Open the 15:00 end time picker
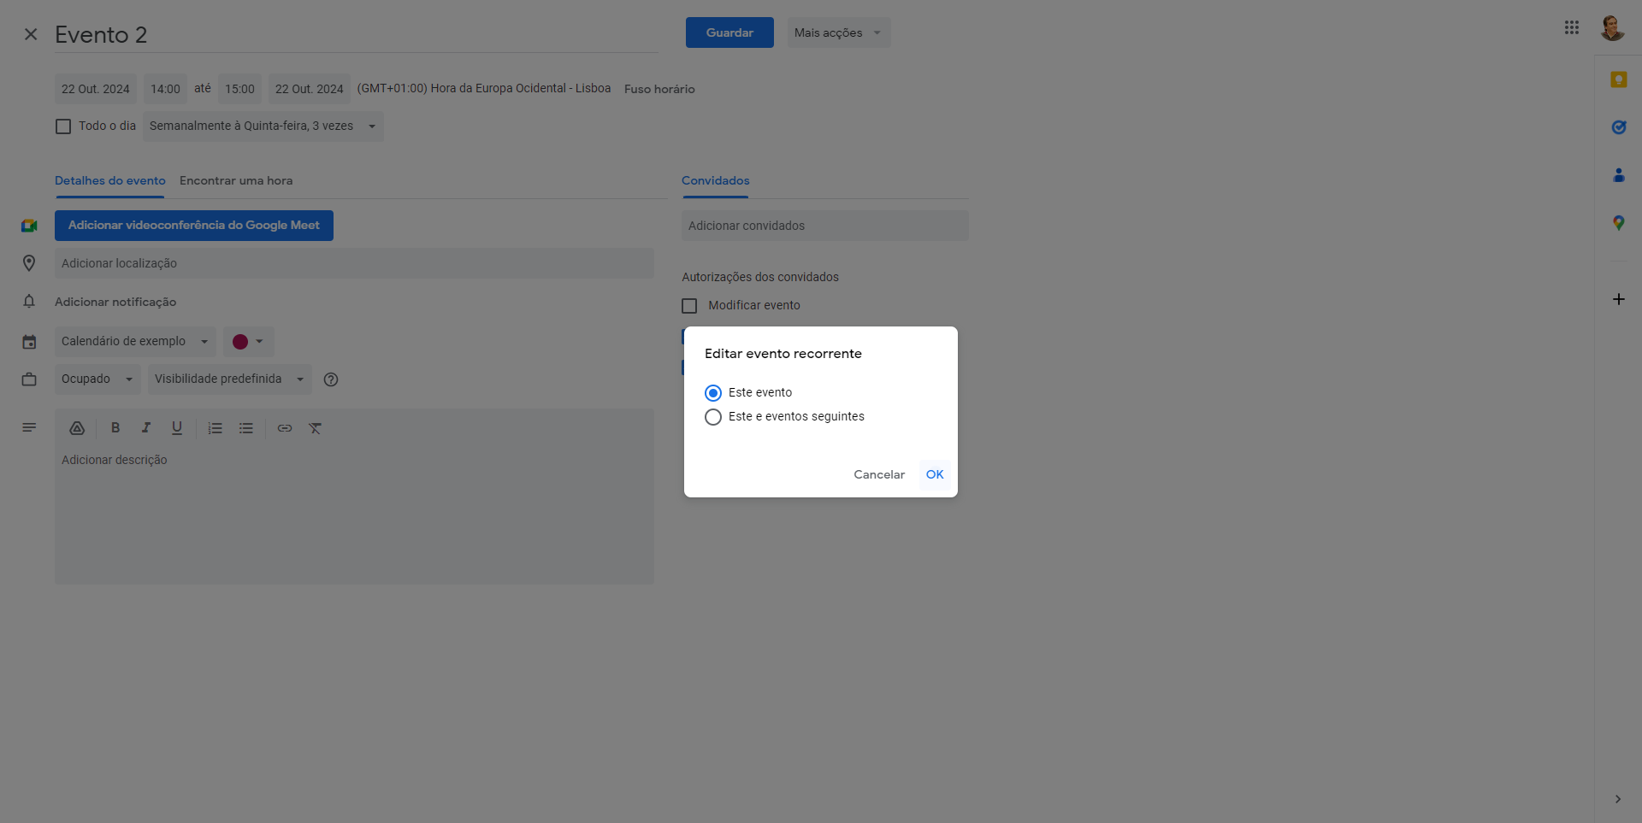 239,89
